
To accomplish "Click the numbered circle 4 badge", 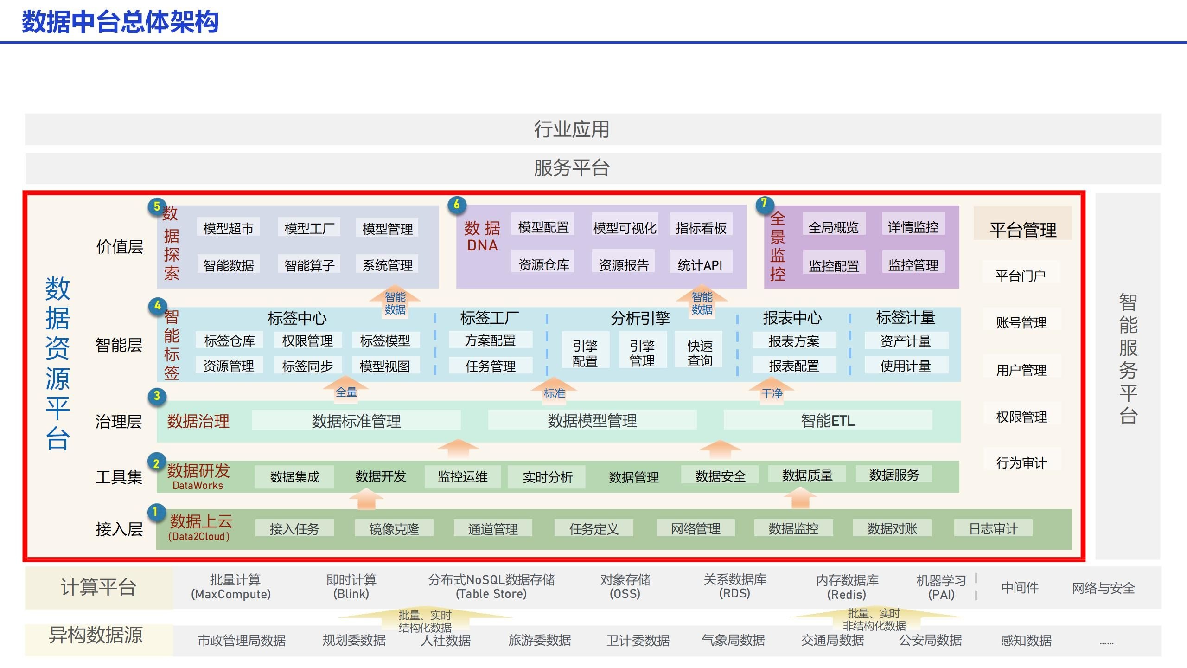I will 157,306.
